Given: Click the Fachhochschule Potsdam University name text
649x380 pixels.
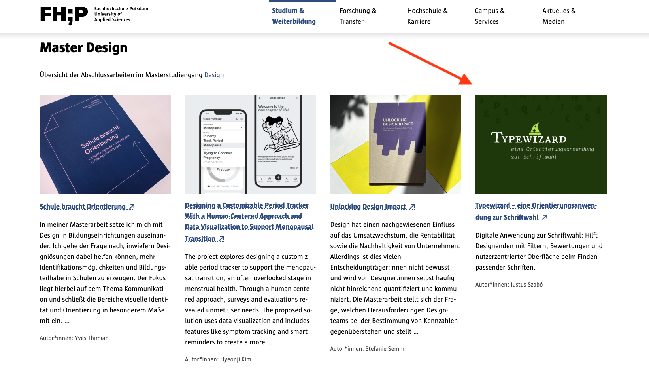Looking at the screenshot, I should click(121, 14).
